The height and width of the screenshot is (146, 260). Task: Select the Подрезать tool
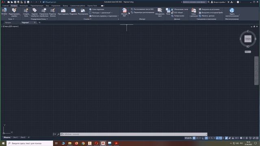click(x=73, y=12)
